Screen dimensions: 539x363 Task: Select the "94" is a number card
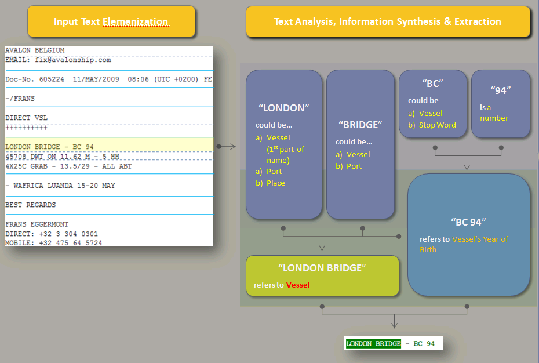pos(501,104)
